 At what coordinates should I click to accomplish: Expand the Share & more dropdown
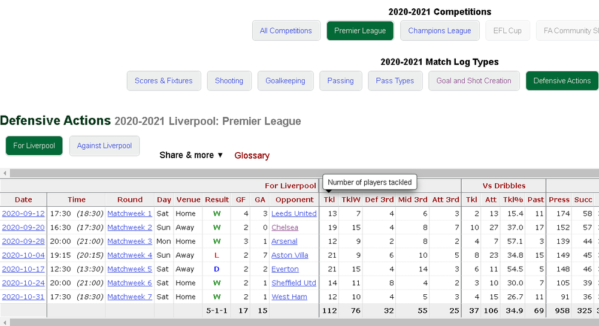pyautogui.click(x=191, y=155)
